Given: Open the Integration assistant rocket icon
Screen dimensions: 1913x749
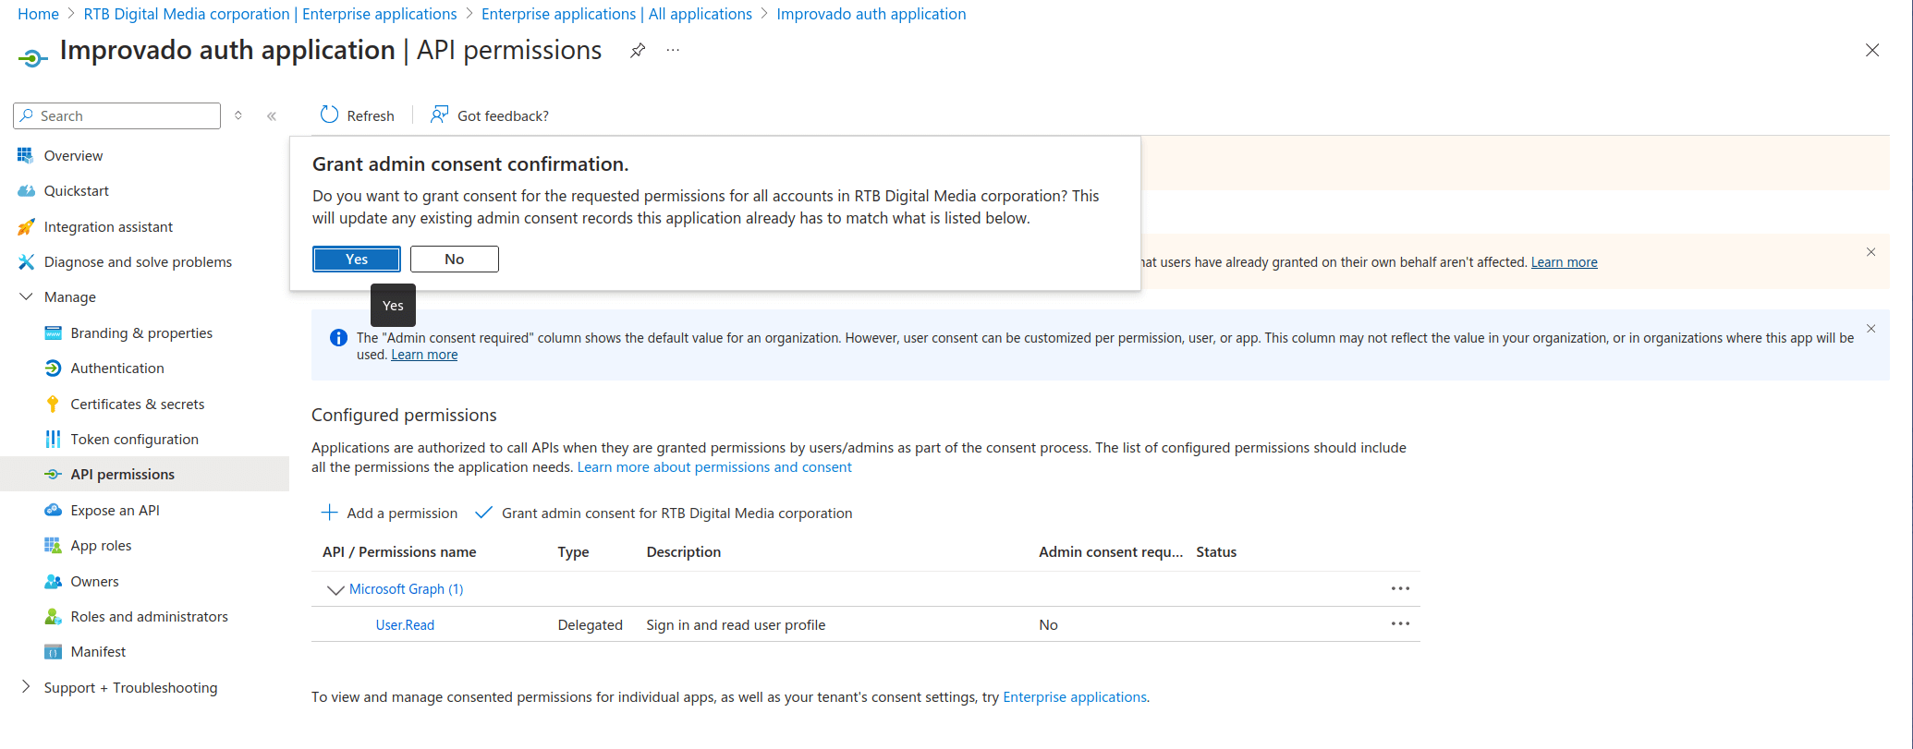Looking at the screenshot, I should pyautogui.click(x=26, y=226).
